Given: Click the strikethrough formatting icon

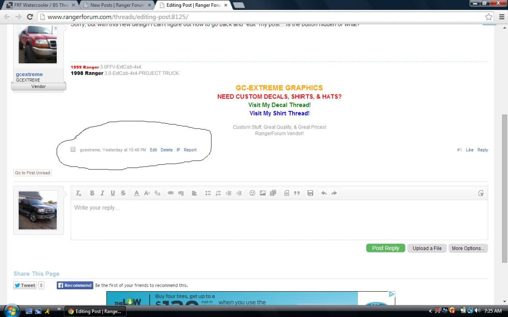Looking at the screenshot, I should [x=123, y=193].
